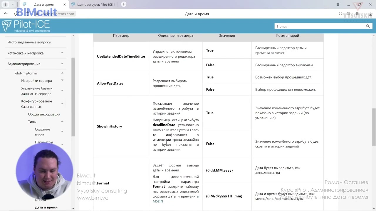376x211 pixels.
Task: Click the 'UseExtendedDateTimeEditor' parameter
Action: tap(121, 56)
